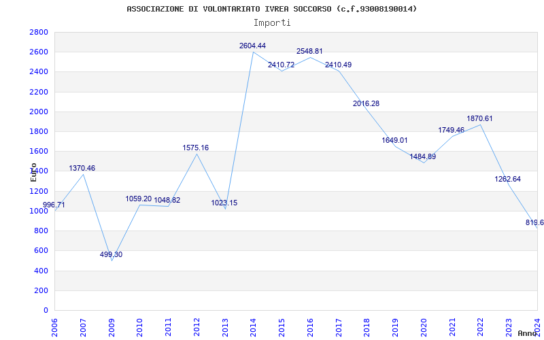Click the y-axis value 2400
This screenshot has width=544, height=340.
pos(39,72)
